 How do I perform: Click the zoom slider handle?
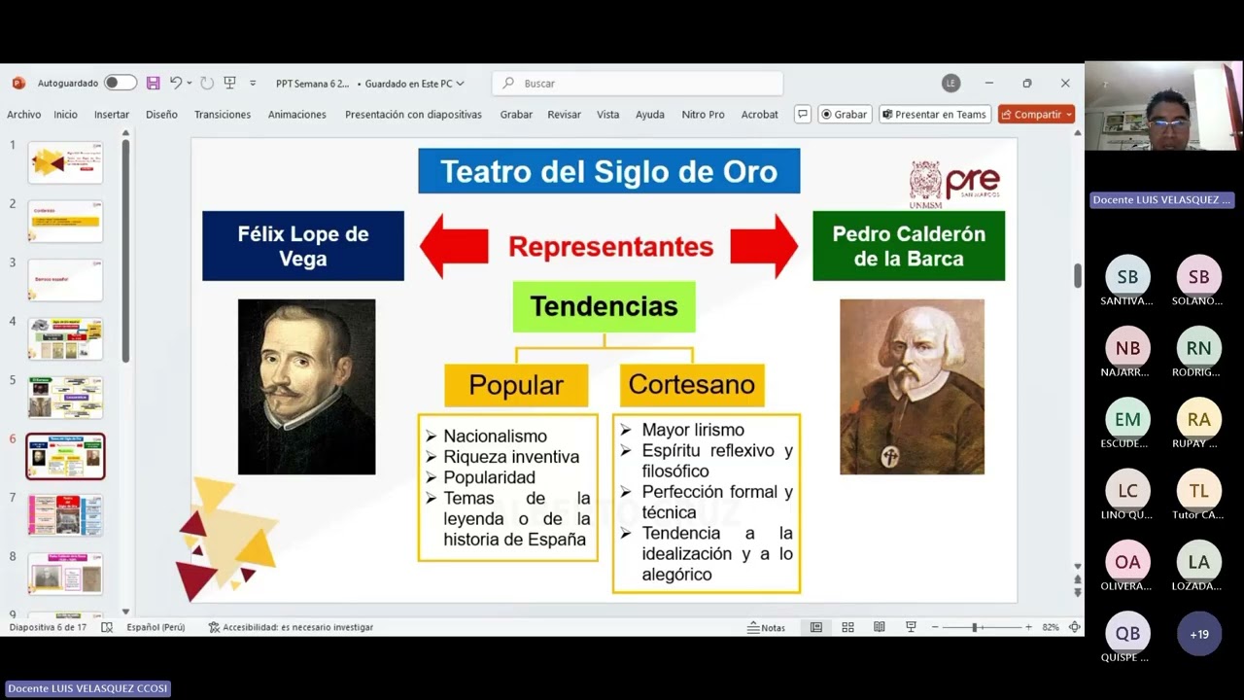(x=975, y=628)
